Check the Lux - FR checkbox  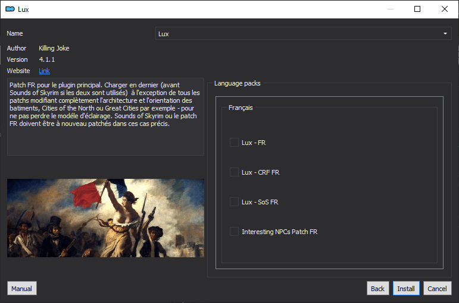[x=234, y=143]
